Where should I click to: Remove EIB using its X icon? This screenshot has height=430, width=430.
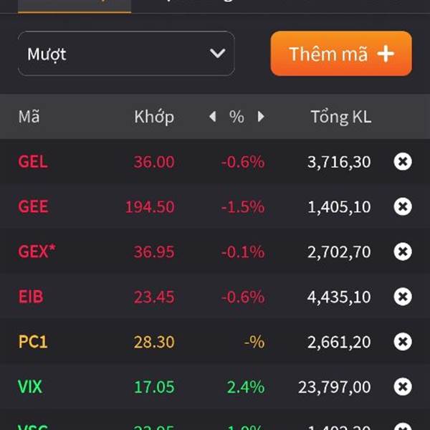coord(403,297)
